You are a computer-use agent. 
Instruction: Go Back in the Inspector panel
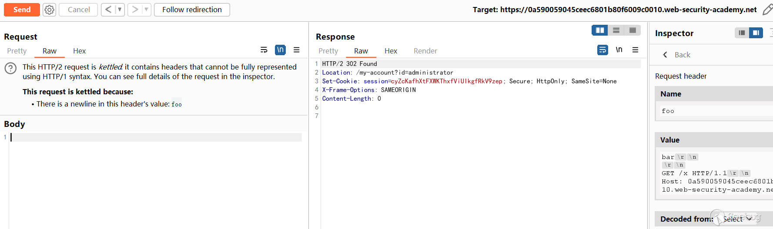click(677, 55)
